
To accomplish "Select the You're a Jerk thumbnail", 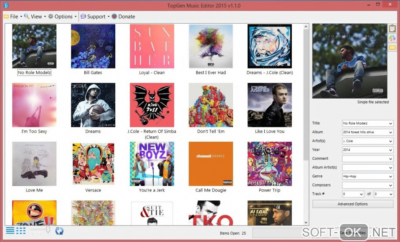I will pos(152,164).
